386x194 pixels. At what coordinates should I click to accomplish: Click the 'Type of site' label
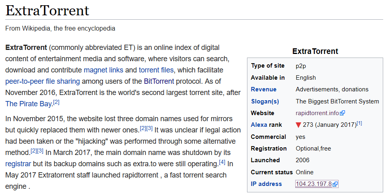click(268, 66)
